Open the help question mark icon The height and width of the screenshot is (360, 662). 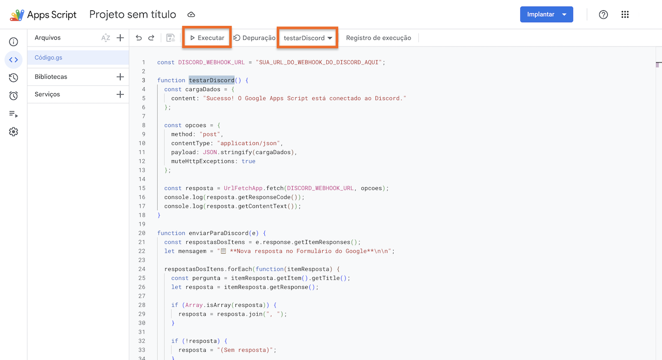(x=603, y=14)
